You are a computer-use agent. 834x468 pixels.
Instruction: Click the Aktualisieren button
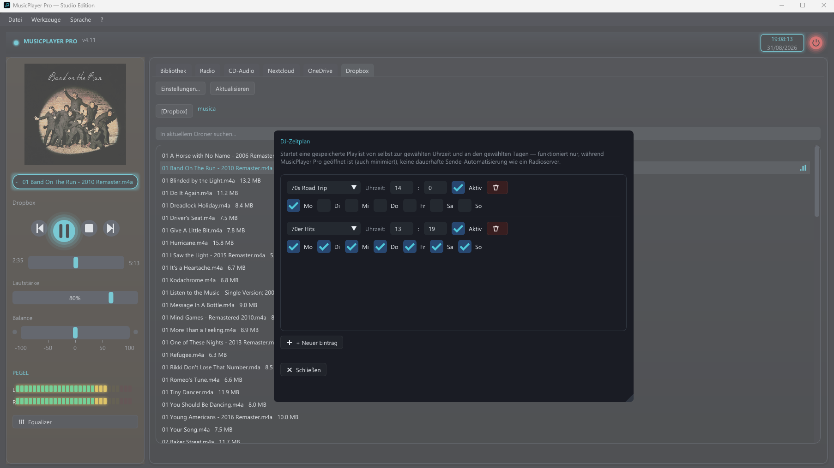232,89
